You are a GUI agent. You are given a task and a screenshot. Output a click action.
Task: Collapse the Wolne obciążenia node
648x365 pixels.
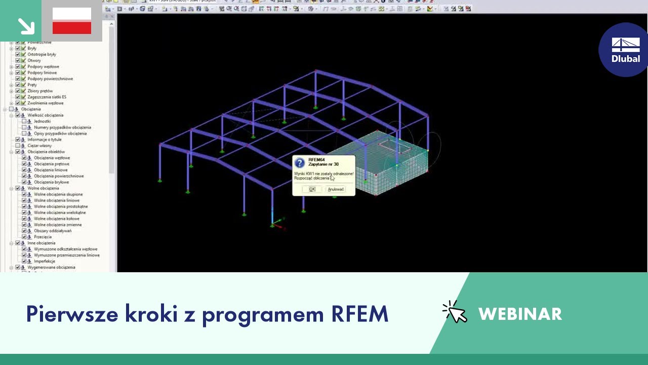(x=11, y=188)
